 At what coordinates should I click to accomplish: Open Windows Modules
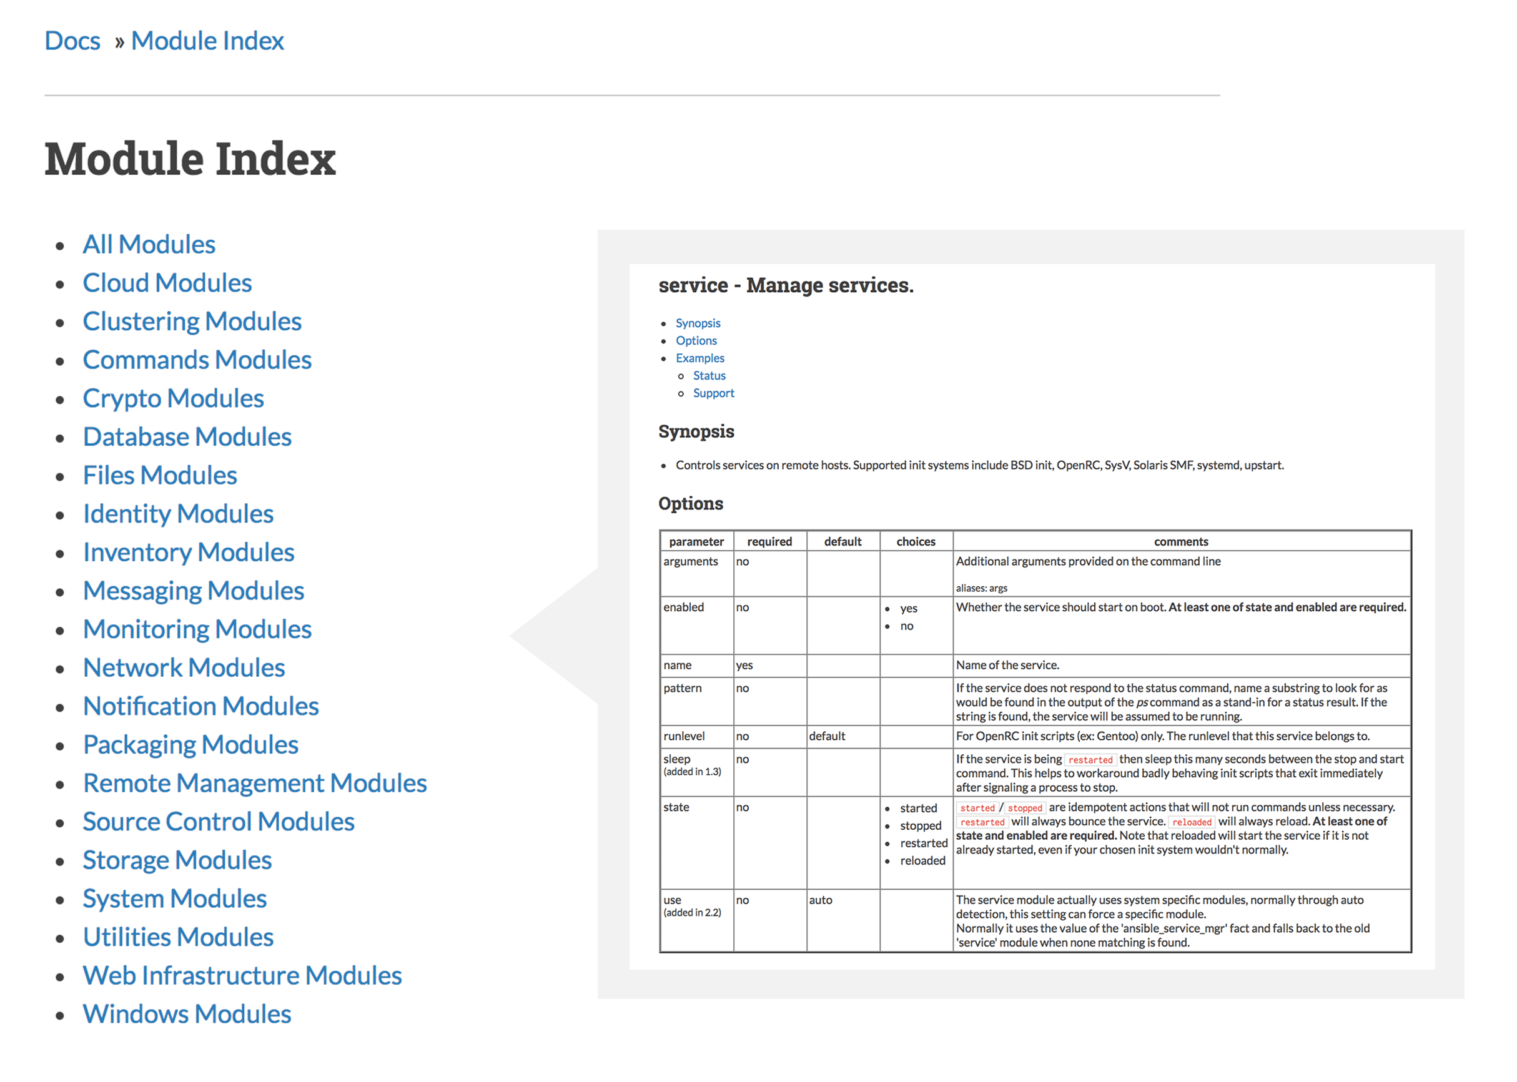coord(187,1013)
